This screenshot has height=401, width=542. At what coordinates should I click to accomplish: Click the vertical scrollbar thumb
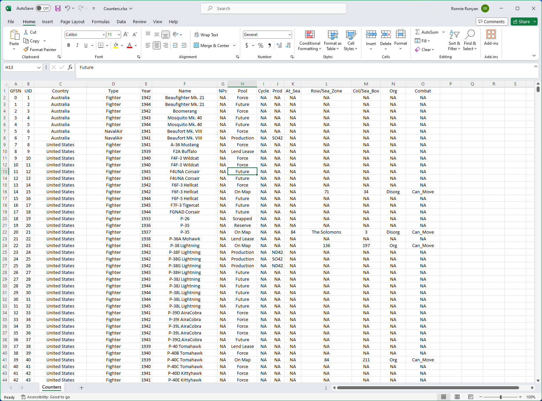pyautogui.click(x=538, y=89)
